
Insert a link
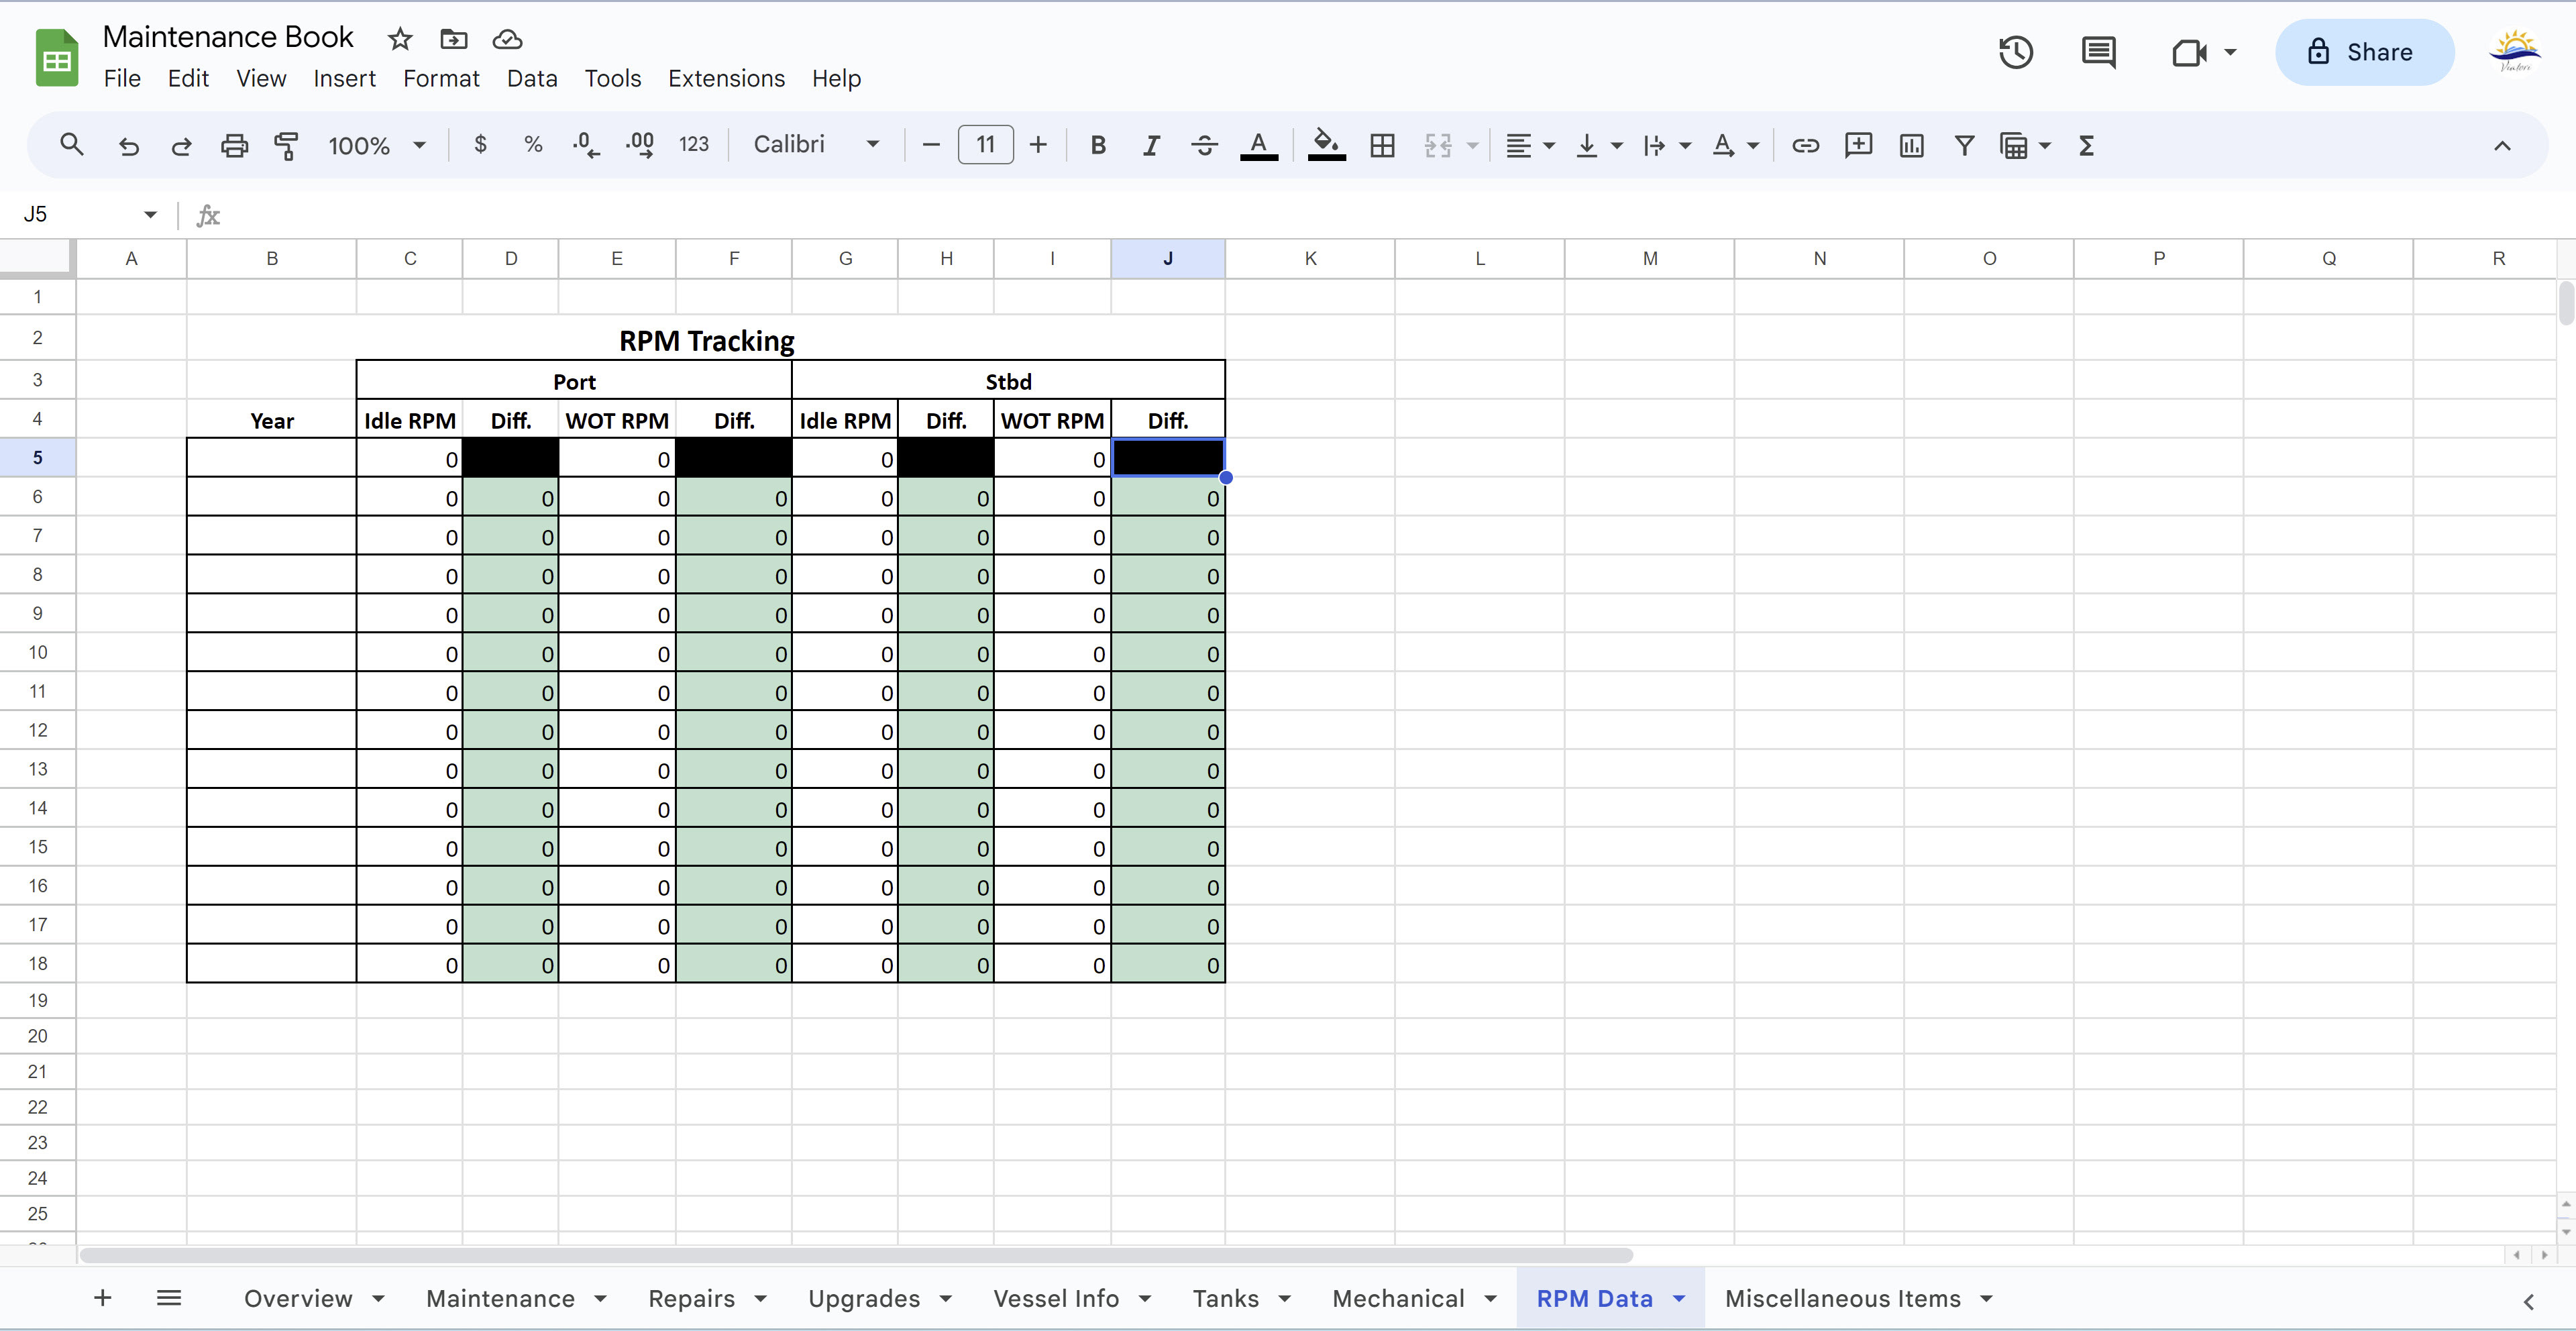click(x=1805, y=145)
